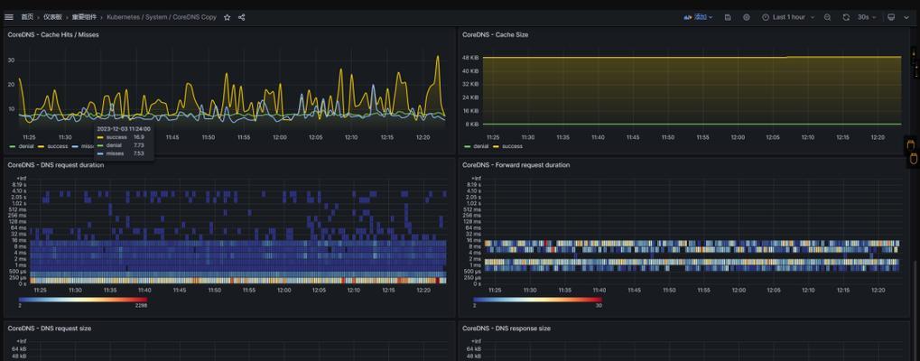
Task: Open the 30s refresh interval dropdown
Action: pos(867,17)
